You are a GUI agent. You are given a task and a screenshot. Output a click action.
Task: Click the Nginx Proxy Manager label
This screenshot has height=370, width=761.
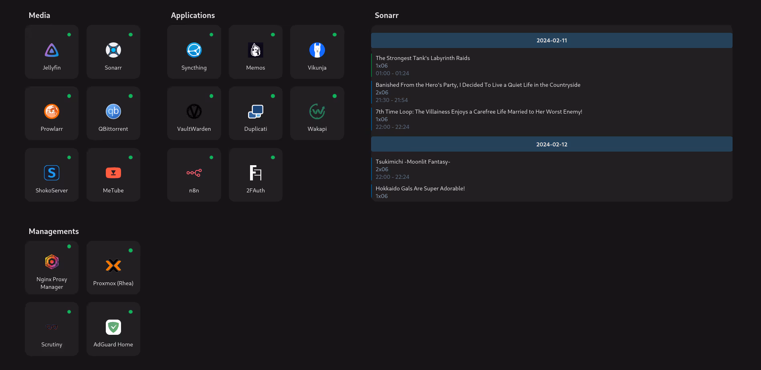pyautogui.click(x=52, y=283)
